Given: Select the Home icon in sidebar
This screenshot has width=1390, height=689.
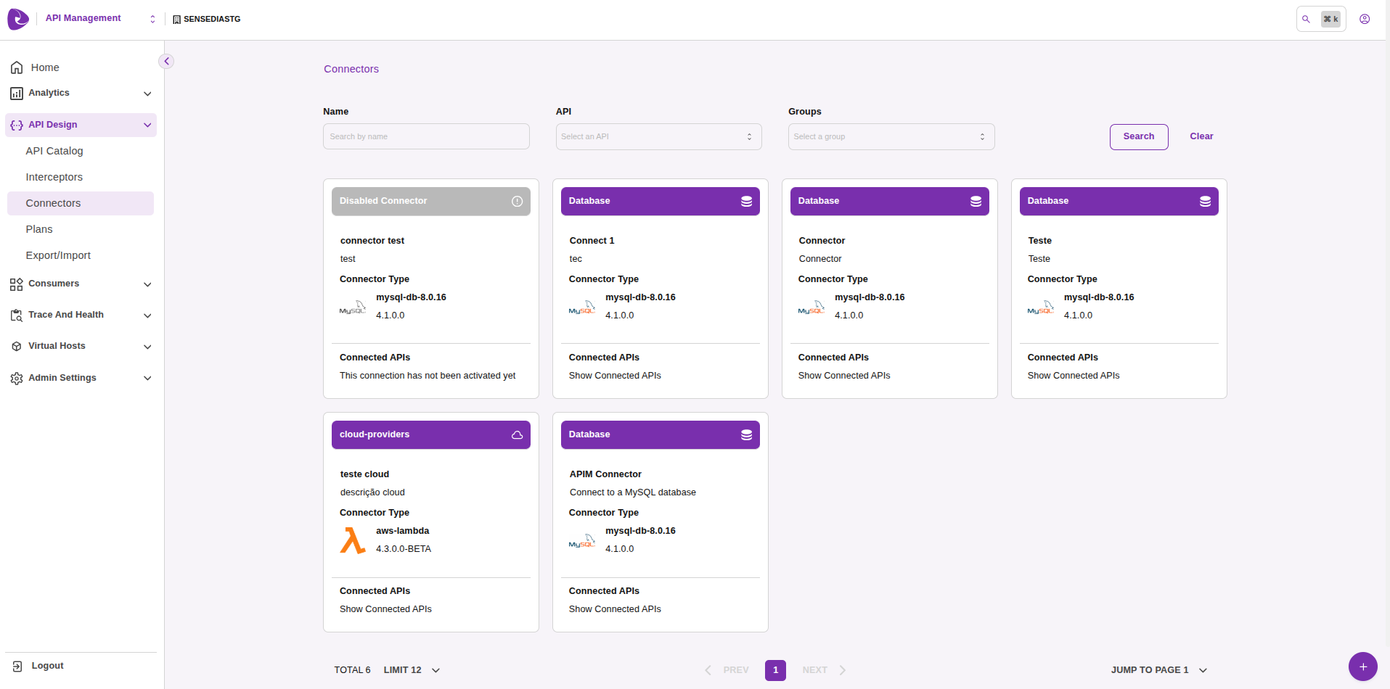Looking at the screenshot, I should [16, 67].
